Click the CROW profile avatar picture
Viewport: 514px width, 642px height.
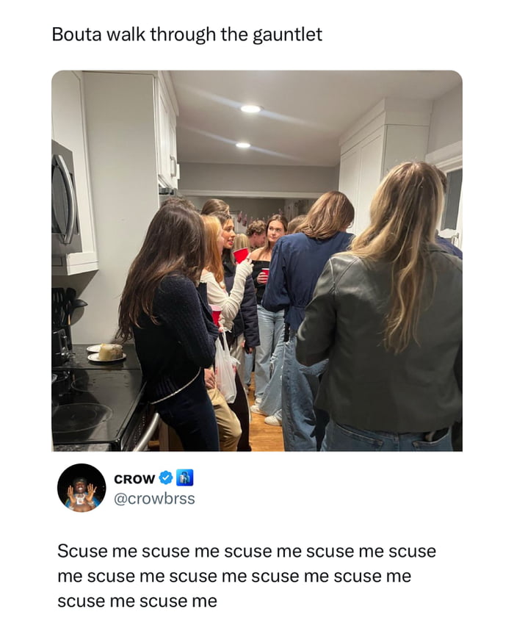(x=82, y=488)
